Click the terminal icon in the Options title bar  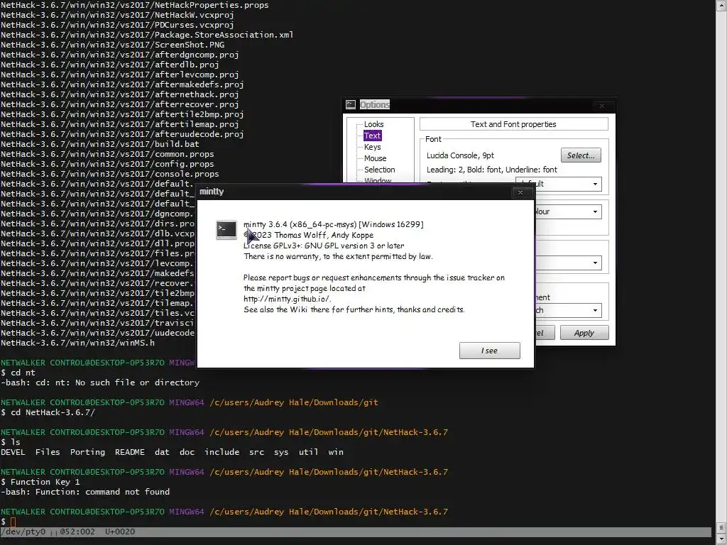351,105
